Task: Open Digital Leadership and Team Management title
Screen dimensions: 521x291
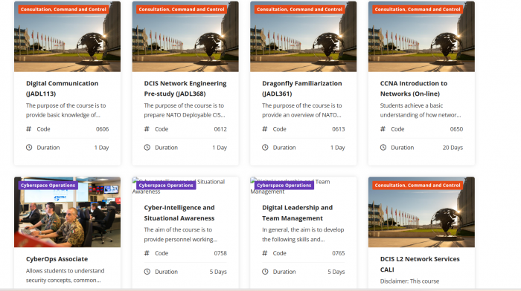Action: tap(297, 213)
